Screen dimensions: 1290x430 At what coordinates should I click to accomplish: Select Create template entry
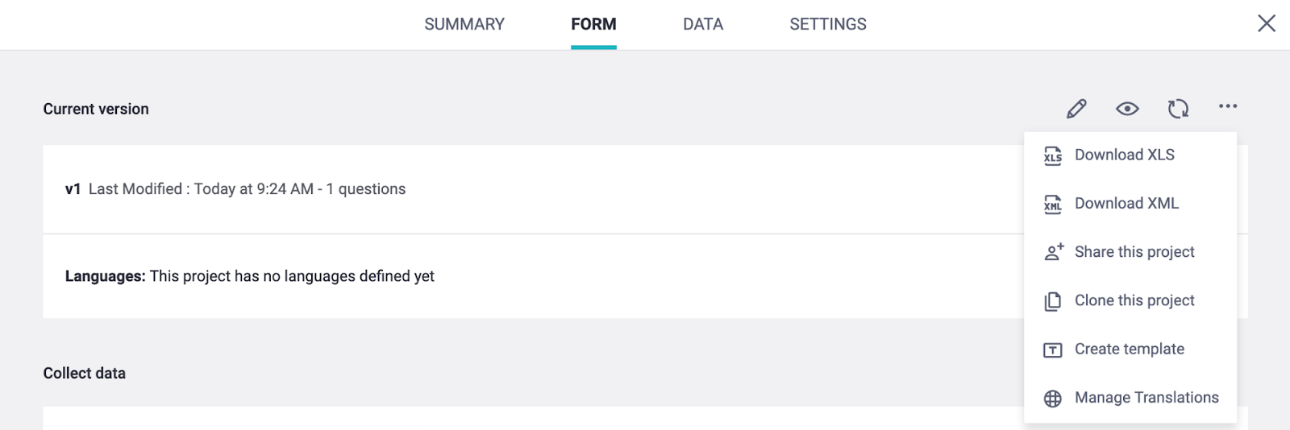[x=1130, y=349]
